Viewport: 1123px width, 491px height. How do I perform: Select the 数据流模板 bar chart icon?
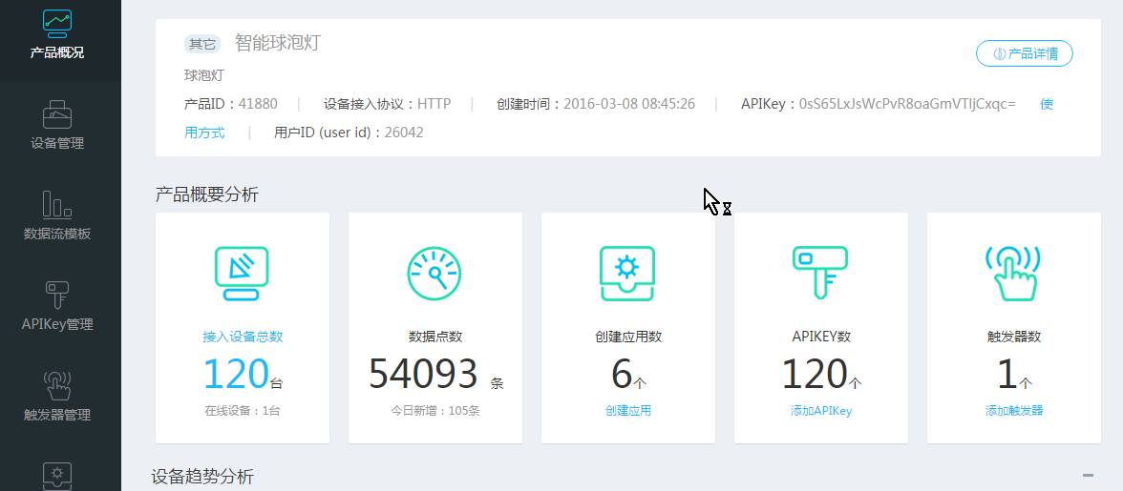click(56, 204)
